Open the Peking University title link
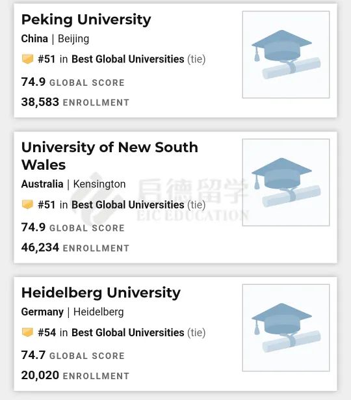The image size is (351, 400). [x=86, y=20]
